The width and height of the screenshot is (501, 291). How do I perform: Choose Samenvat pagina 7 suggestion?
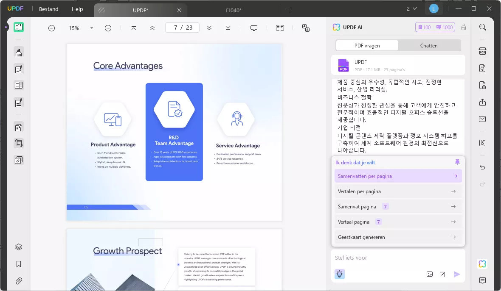coord(398,207)
